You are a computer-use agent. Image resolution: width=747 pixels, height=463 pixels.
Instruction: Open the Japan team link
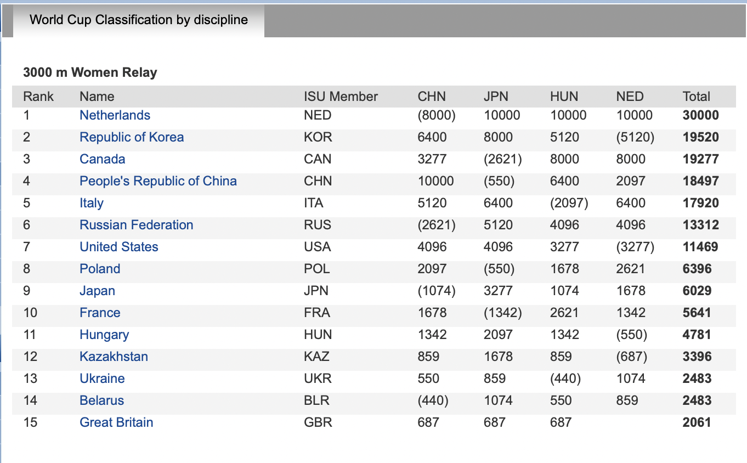point(98,291)
